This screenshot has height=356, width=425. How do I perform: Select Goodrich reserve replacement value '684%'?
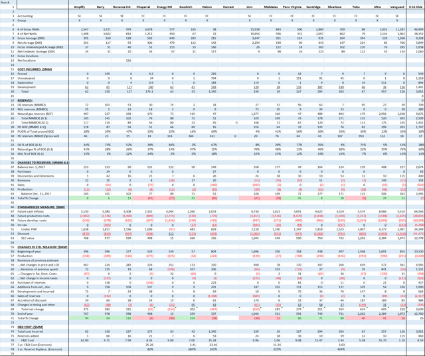pos(192,349)
